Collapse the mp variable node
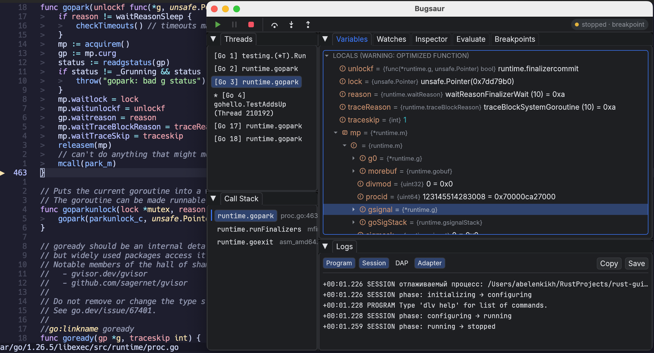This screenshot has height=353, width=654. click(336, 133)
